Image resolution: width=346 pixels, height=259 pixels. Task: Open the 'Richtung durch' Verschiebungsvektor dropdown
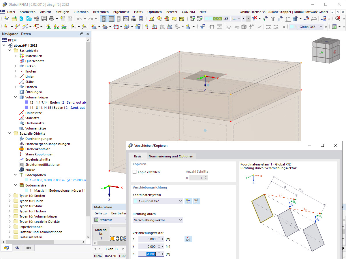click(158, 220)
